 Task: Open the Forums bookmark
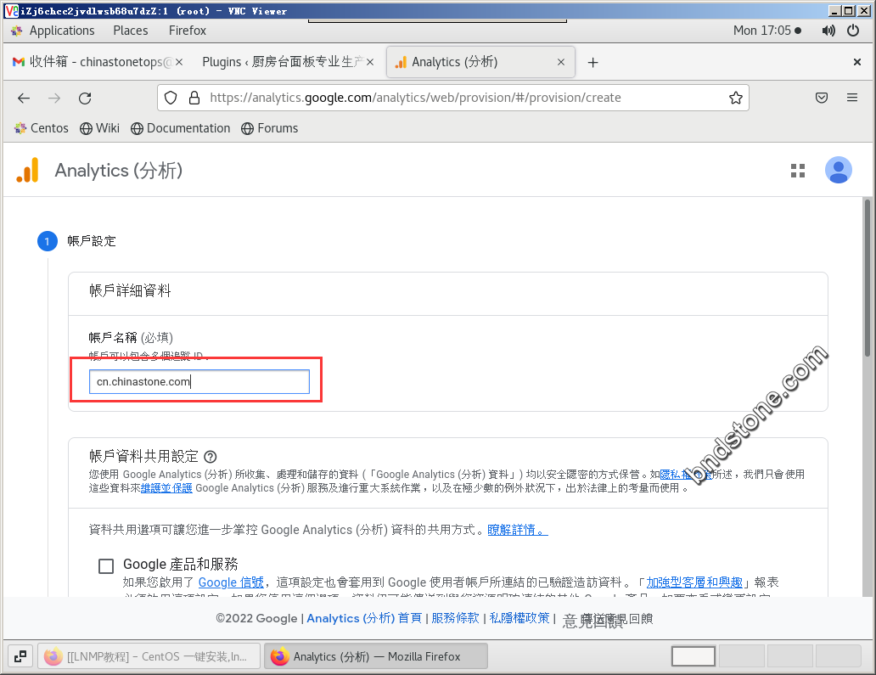click(270, 128)
